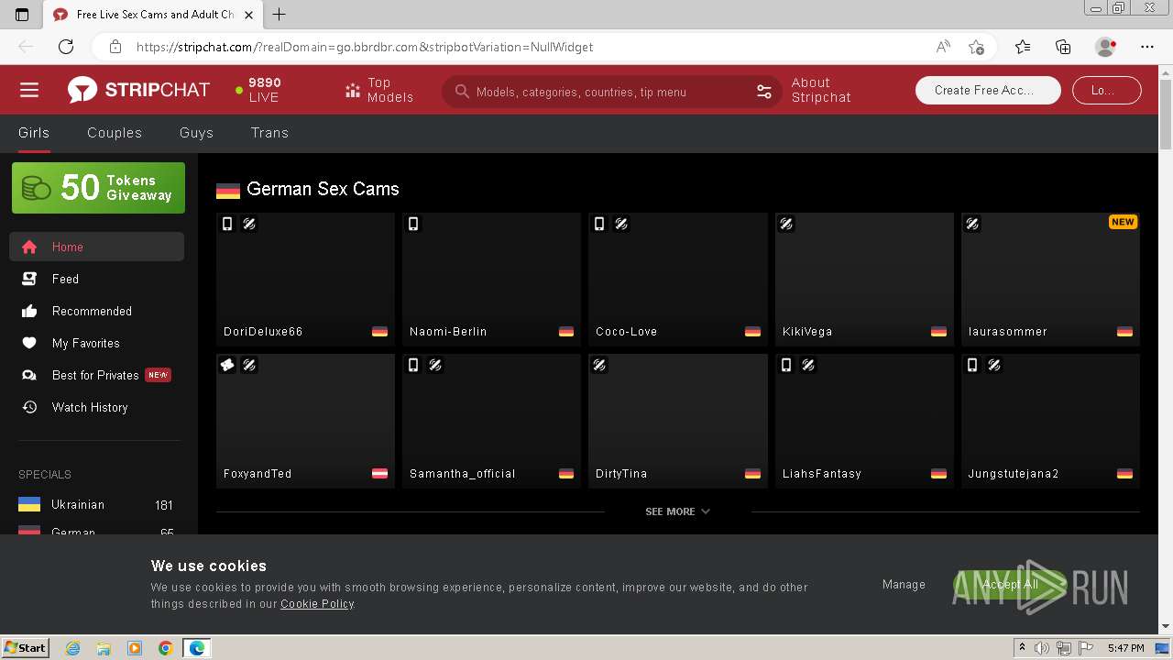Screen dimensions: 1173x660
Task: Expand See More in German section
Action: [x=677, y=511]
